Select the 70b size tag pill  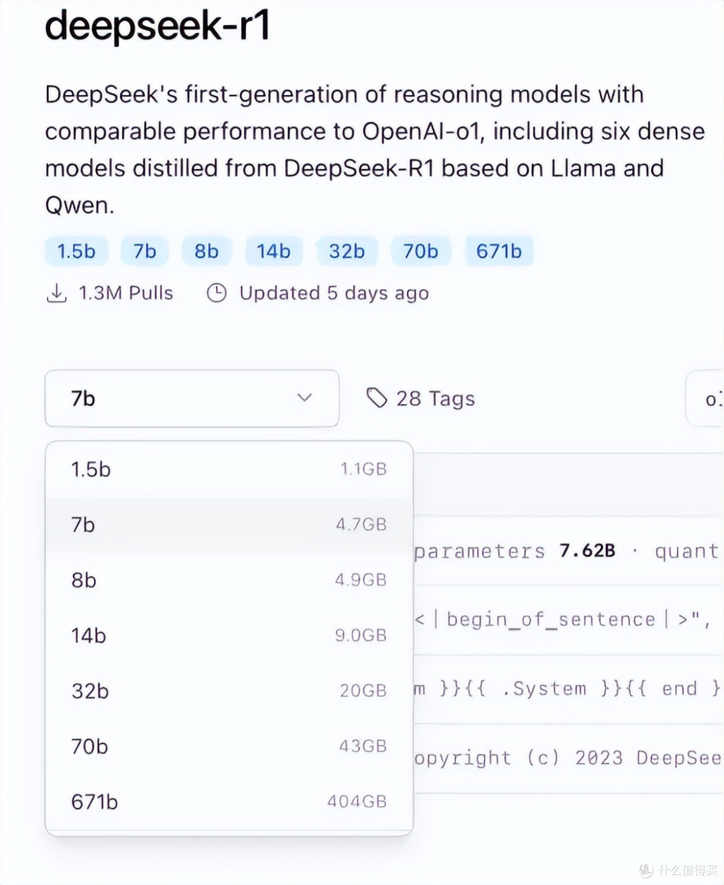420,251
